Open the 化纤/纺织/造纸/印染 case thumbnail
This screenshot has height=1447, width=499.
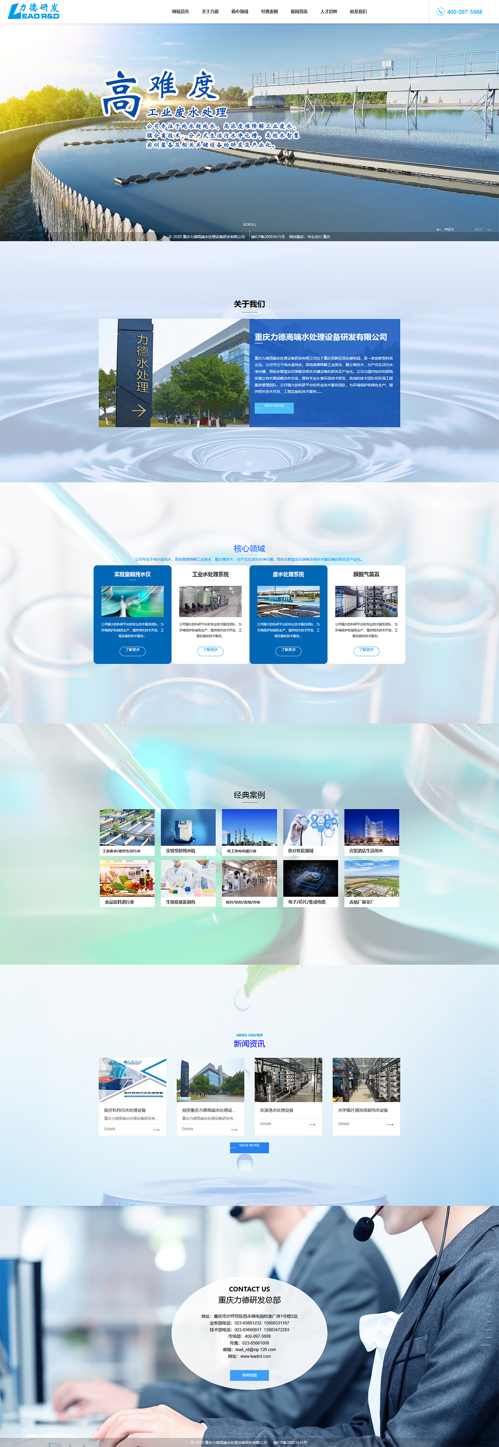click(249, 878)
